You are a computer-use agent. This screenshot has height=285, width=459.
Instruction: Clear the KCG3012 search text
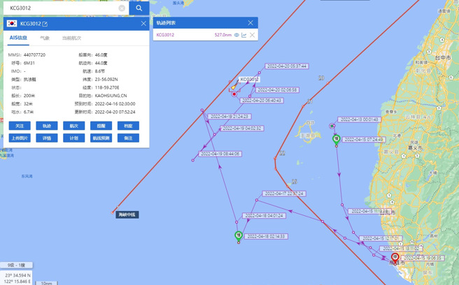pos(122,8)
